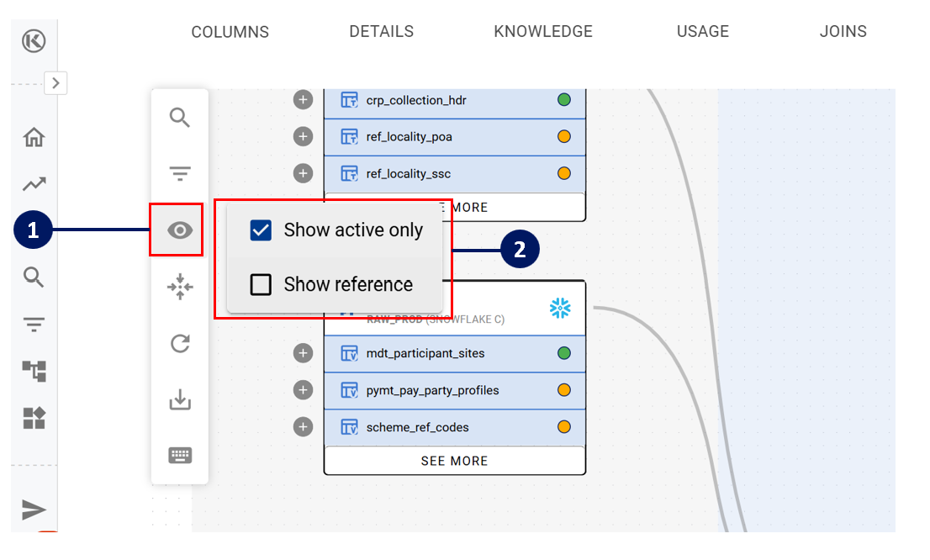Viewport: 930px width, 560px height.
Task: Click SEE MORE under scheme_ref_codes
Action: coord(454,461)
